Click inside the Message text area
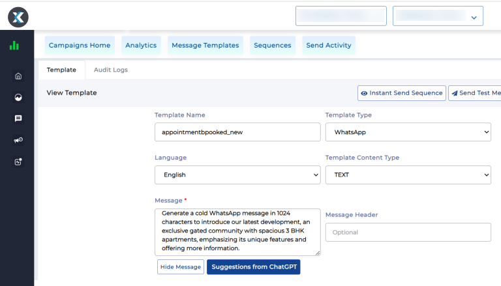The height and width of the screenshot is (286, 501). pos(237,232)
